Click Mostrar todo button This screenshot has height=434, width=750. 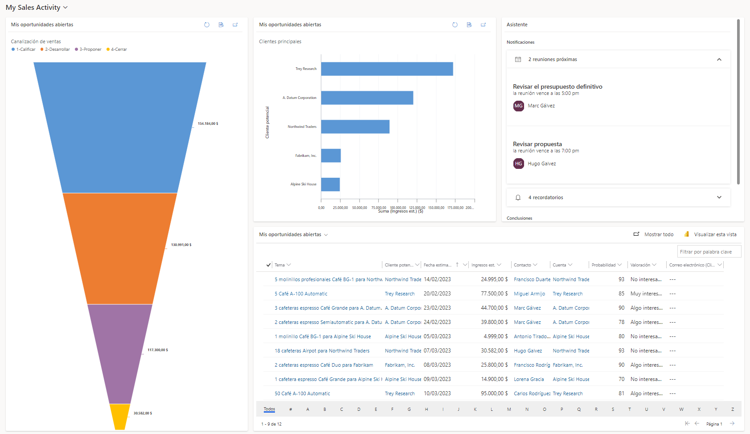tap(654, 234)
